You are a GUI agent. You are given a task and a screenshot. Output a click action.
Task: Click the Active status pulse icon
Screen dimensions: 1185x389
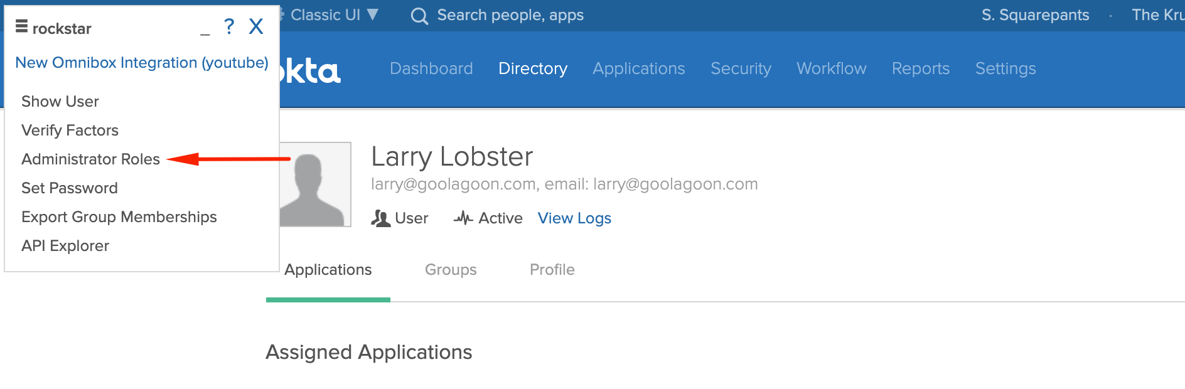click(x=463, y=218)
